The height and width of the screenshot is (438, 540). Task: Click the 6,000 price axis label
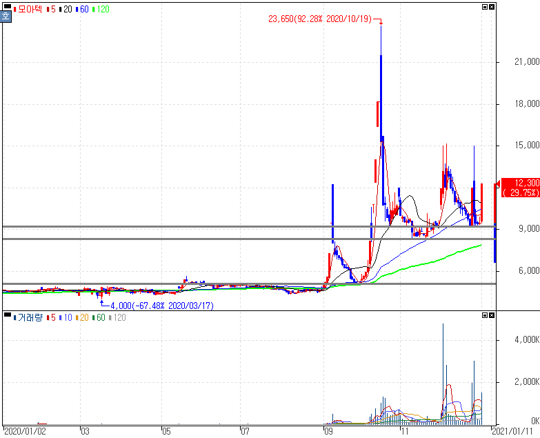click(529, 270)
